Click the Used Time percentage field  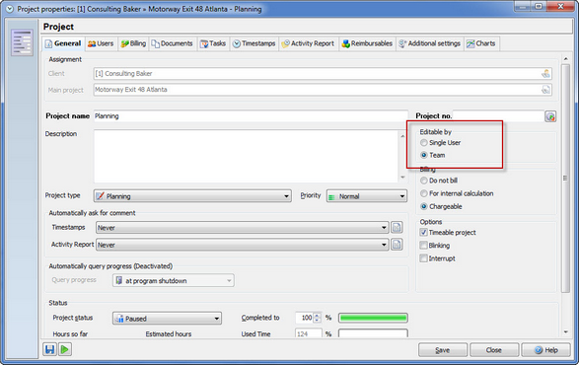click(309, 333)
